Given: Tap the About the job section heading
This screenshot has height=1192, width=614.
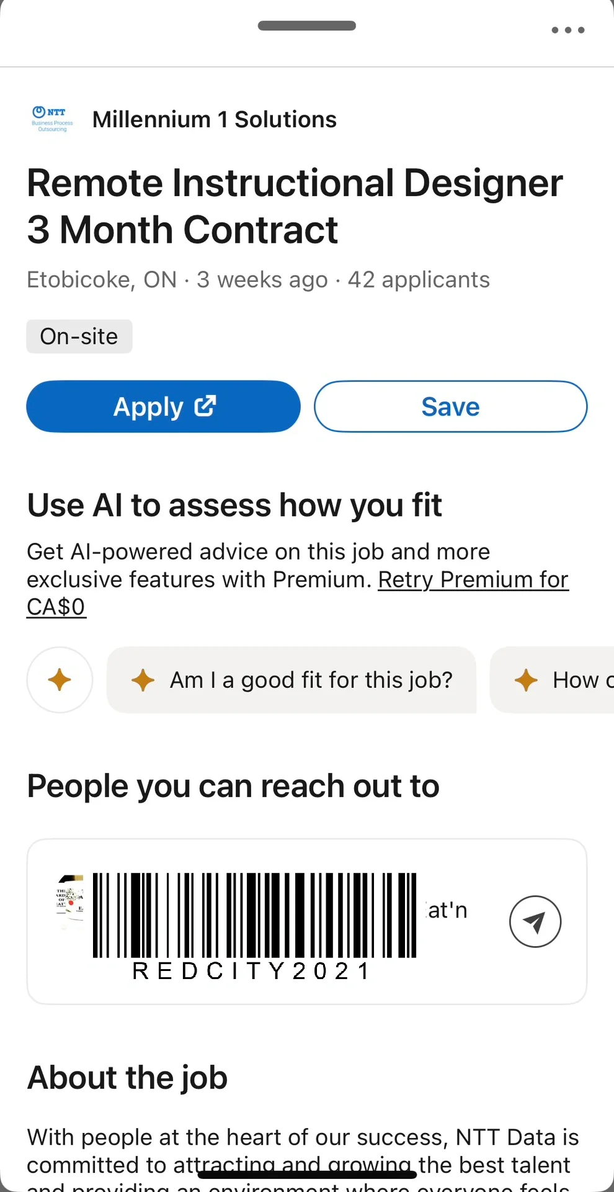Looking at the screenshot, I should point(128,1077).
